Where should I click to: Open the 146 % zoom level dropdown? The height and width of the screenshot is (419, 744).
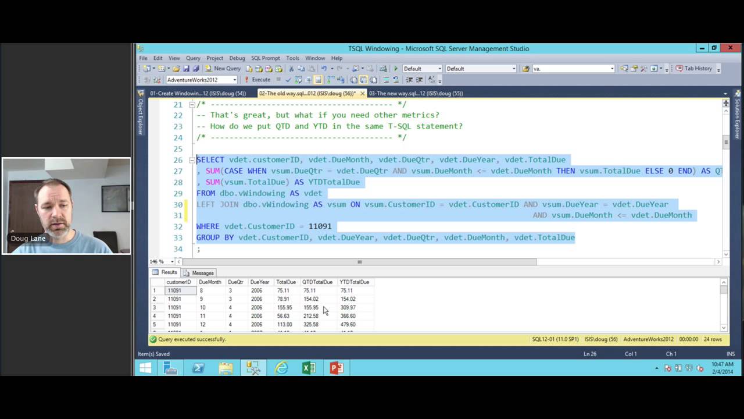172,262
